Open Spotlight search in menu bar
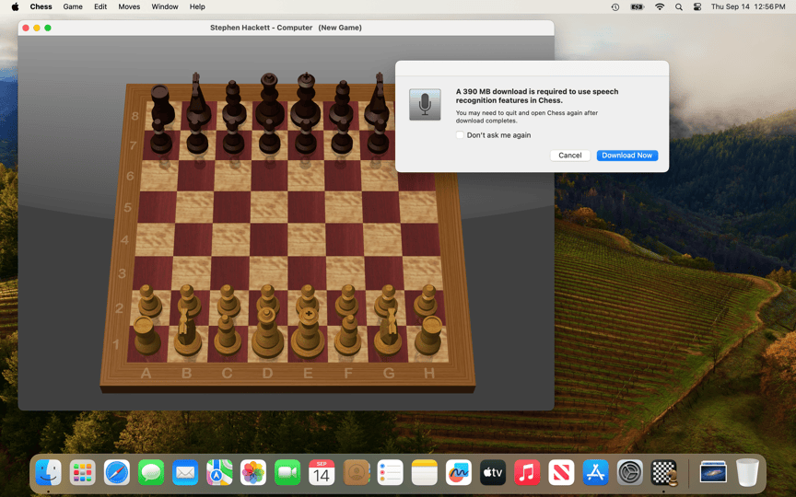 [x=679, y=7]
